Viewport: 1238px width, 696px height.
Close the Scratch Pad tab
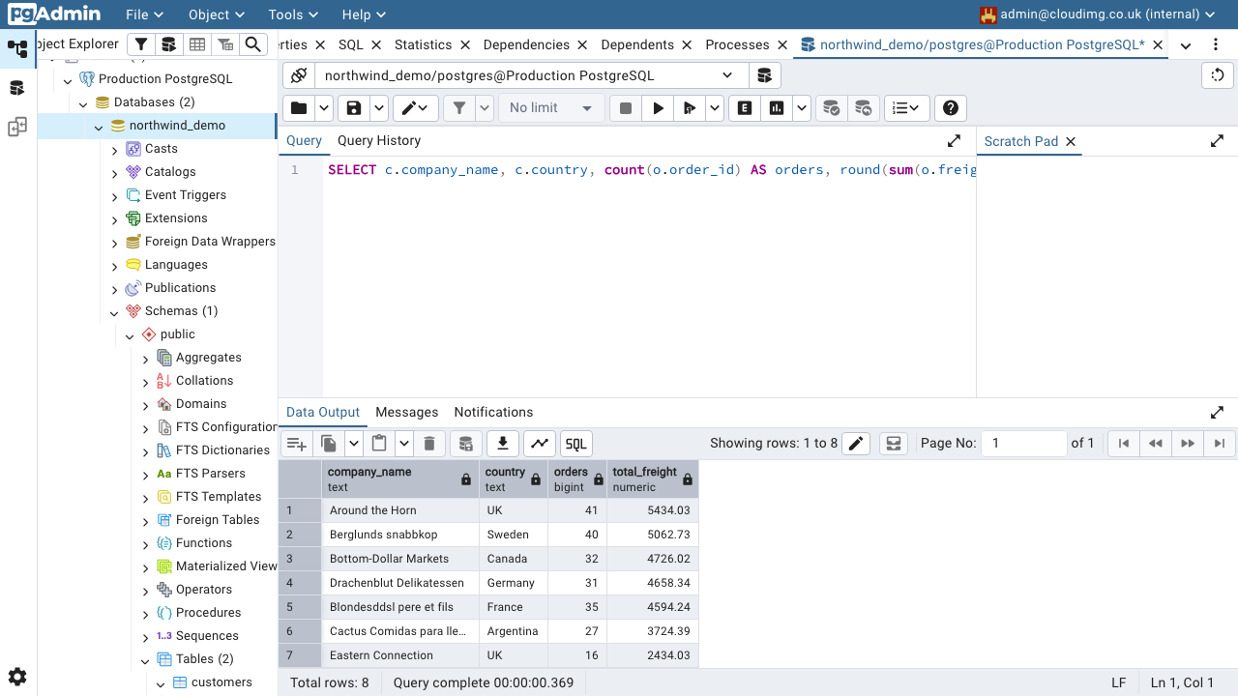coord(1071,141)
